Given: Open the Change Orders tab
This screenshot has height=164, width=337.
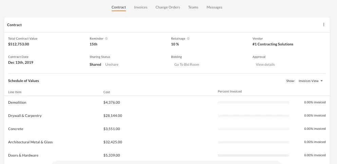Looking at the screenshot, I should tap(168, 7).
